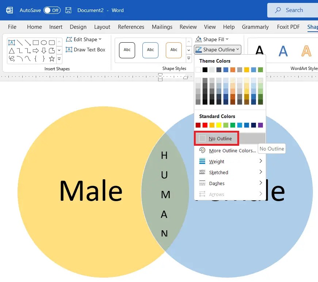This screenshot has width=318, height=282.
Task: Expand the Weight submenu
Action: (x=216, y=161)
